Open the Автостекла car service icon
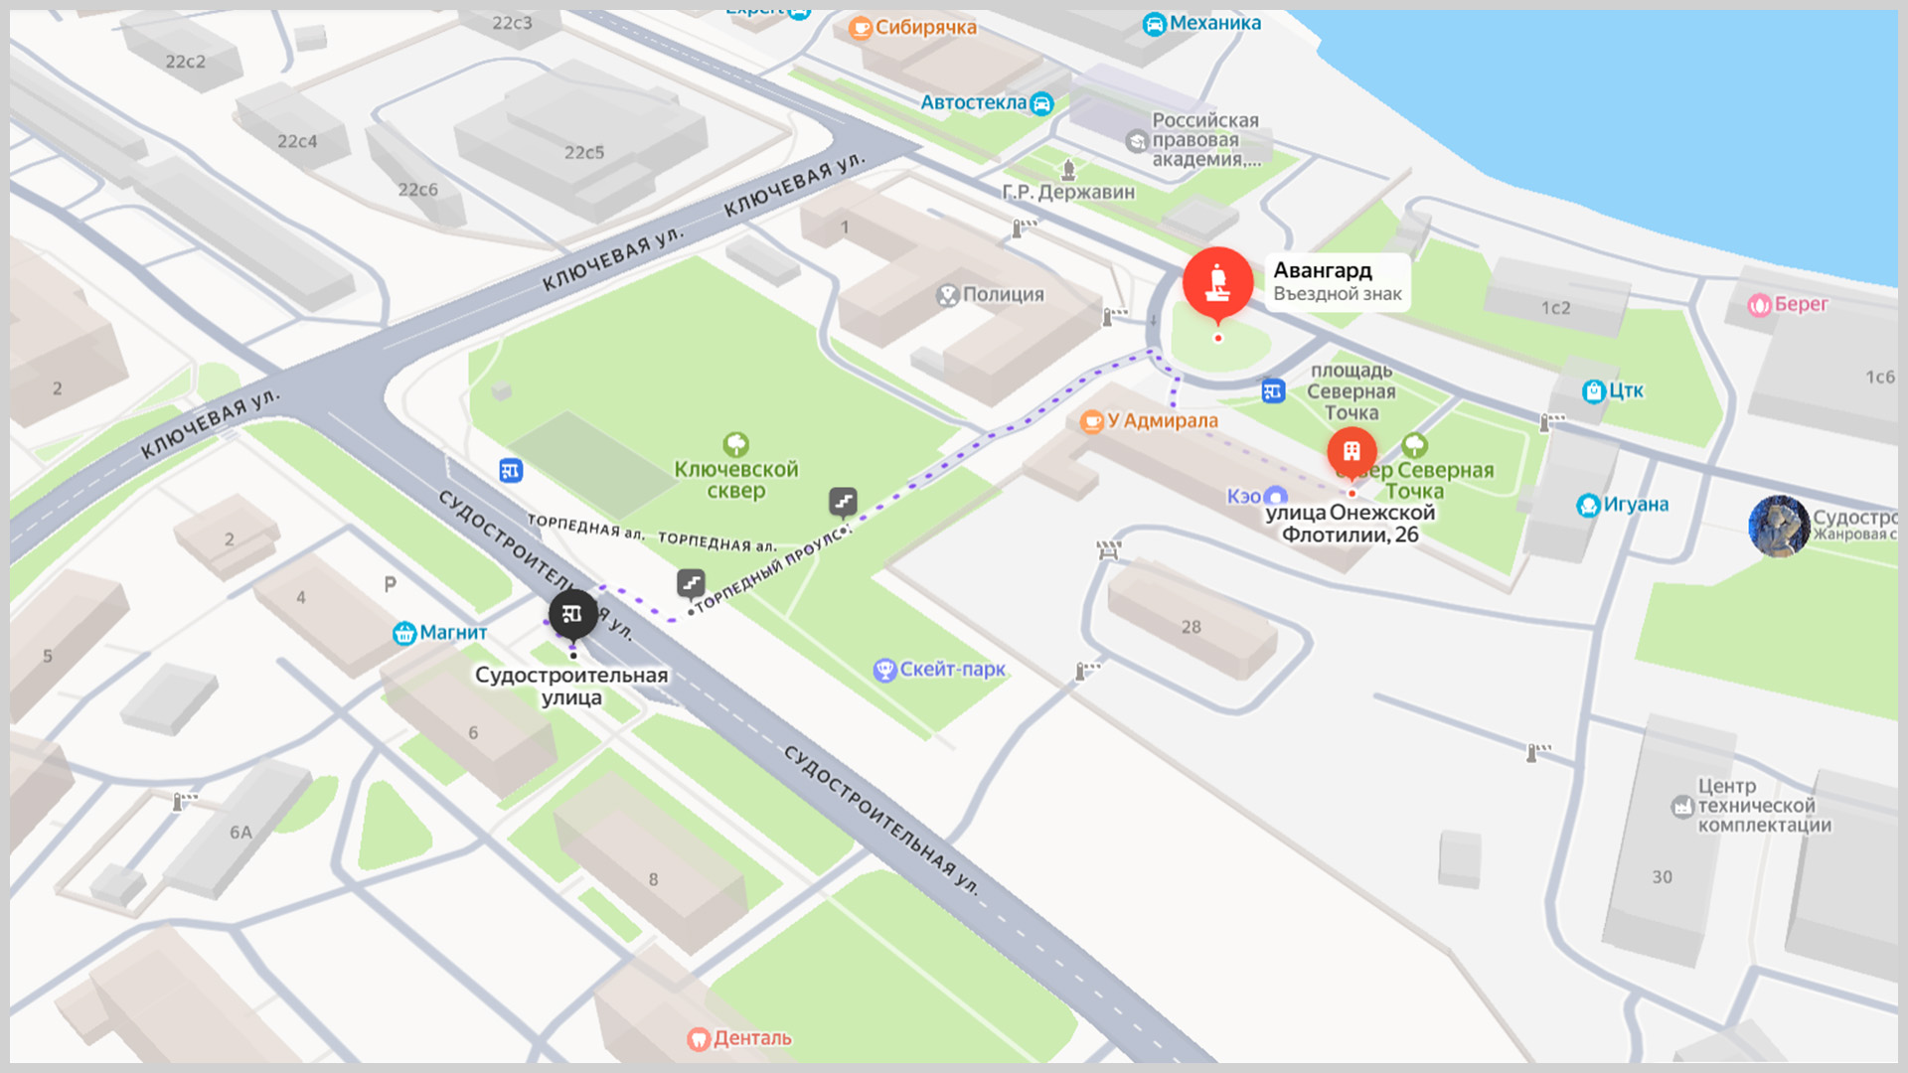 (x=1041, y=103)
